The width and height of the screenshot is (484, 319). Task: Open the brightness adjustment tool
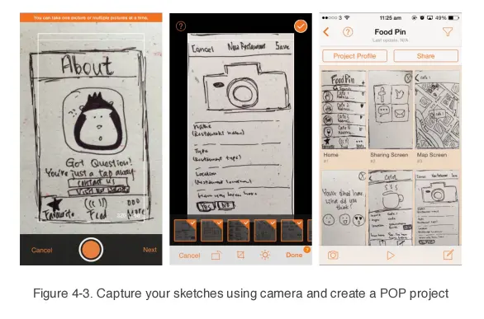pyautogui.click(x=265, y=255)
